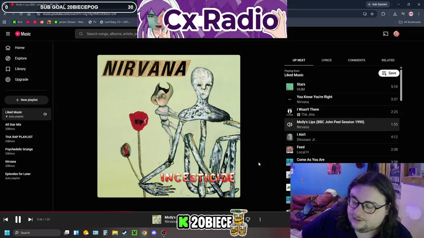Click the I Ain't album thumbnail in queue

tap(290, 137)
